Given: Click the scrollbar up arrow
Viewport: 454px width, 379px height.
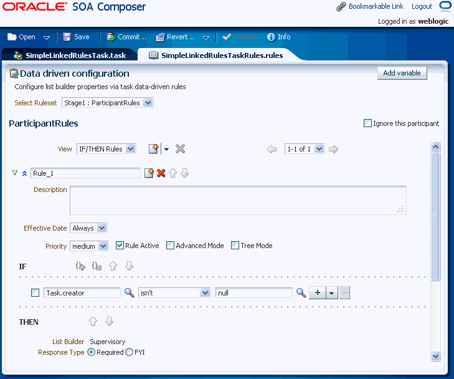Looking at the screenshot, I should pyautogui.click(x=435, y=147).
